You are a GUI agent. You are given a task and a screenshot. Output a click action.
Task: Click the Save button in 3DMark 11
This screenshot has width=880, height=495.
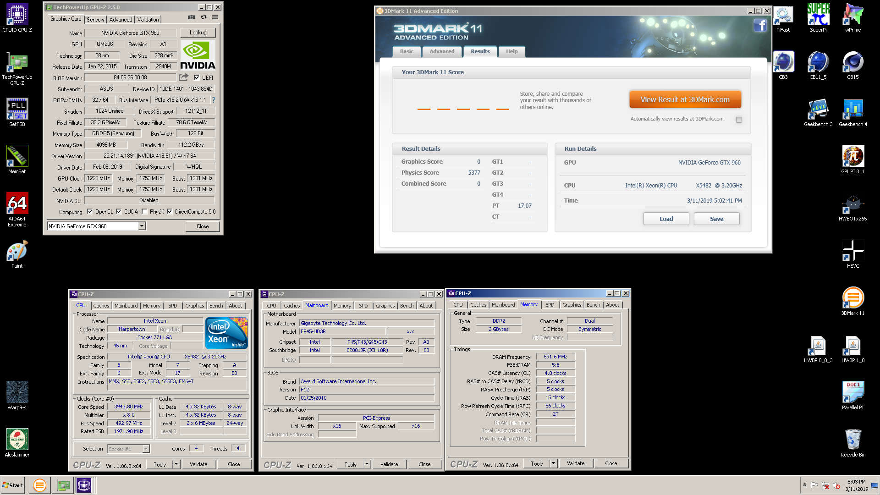716,219
